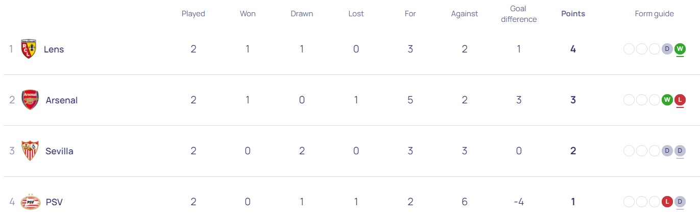Image resolution: width=700 pixels, height=221 pixels.
Task: Click the red L form badge for PSV
Action: point(667,202)
